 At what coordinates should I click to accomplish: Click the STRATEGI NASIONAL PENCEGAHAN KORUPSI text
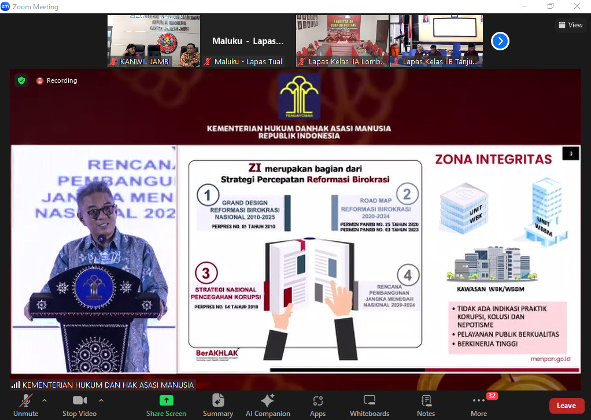pos(226,293)
